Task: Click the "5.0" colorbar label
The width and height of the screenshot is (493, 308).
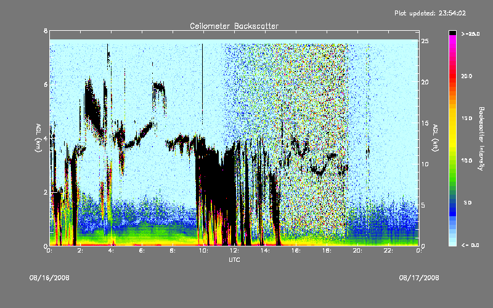Action: point(468,203)
